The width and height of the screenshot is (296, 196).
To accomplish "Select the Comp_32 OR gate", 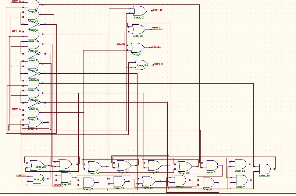I will 38,165.
